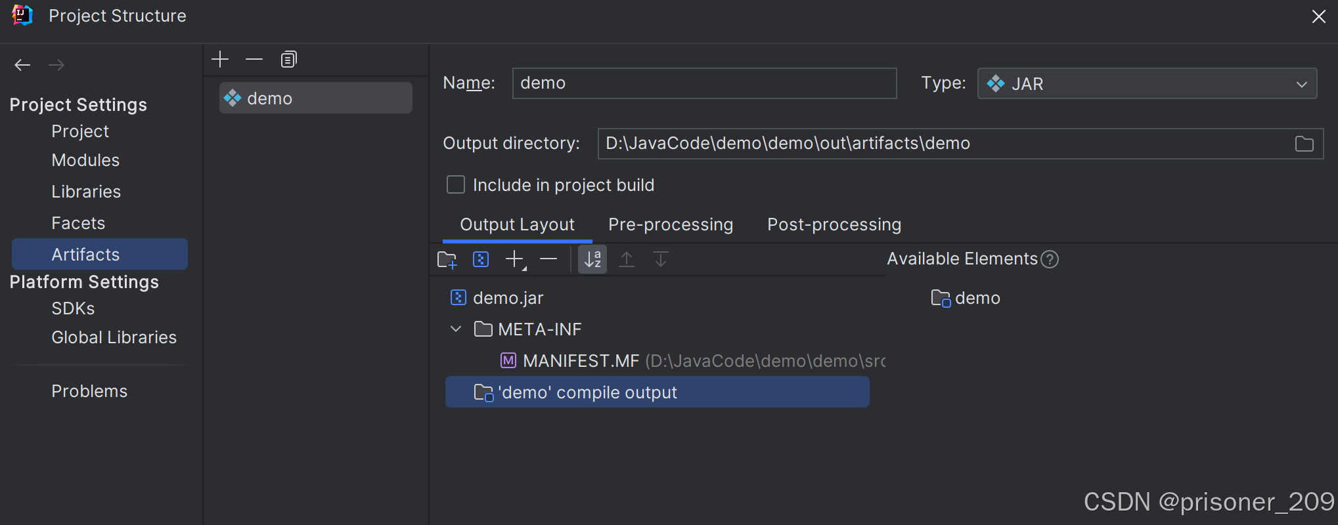1338x525 pixels.
Task: Open Modules in Project Settings
Action: click(85, 160)
